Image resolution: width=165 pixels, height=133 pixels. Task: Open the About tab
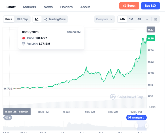[x=85, y=7]
